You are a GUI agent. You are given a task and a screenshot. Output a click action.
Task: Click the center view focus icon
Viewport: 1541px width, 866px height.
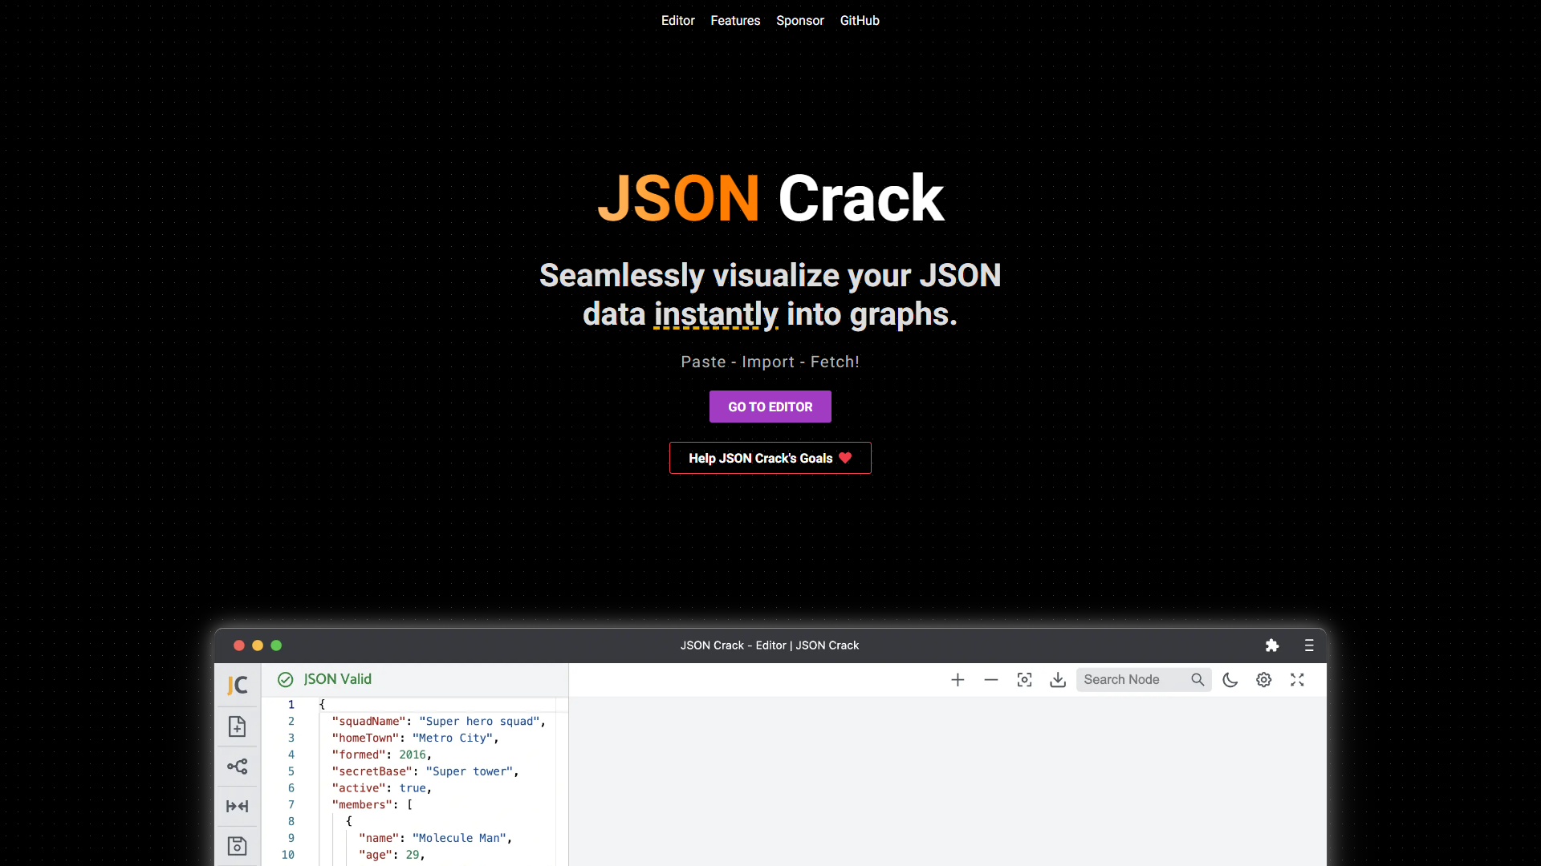click(1024, 680)
